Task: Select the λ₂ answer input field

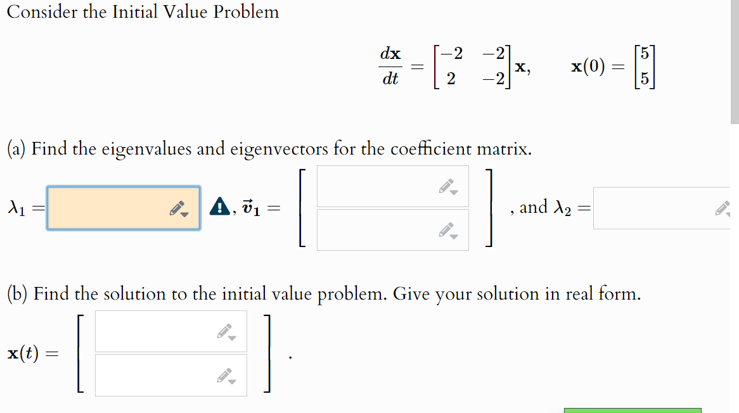Action: 653,208
